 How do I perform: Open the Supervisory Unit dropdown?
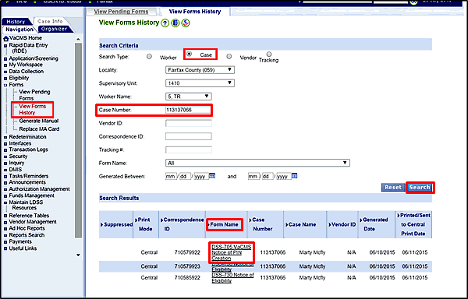click(x=200, y=83)
